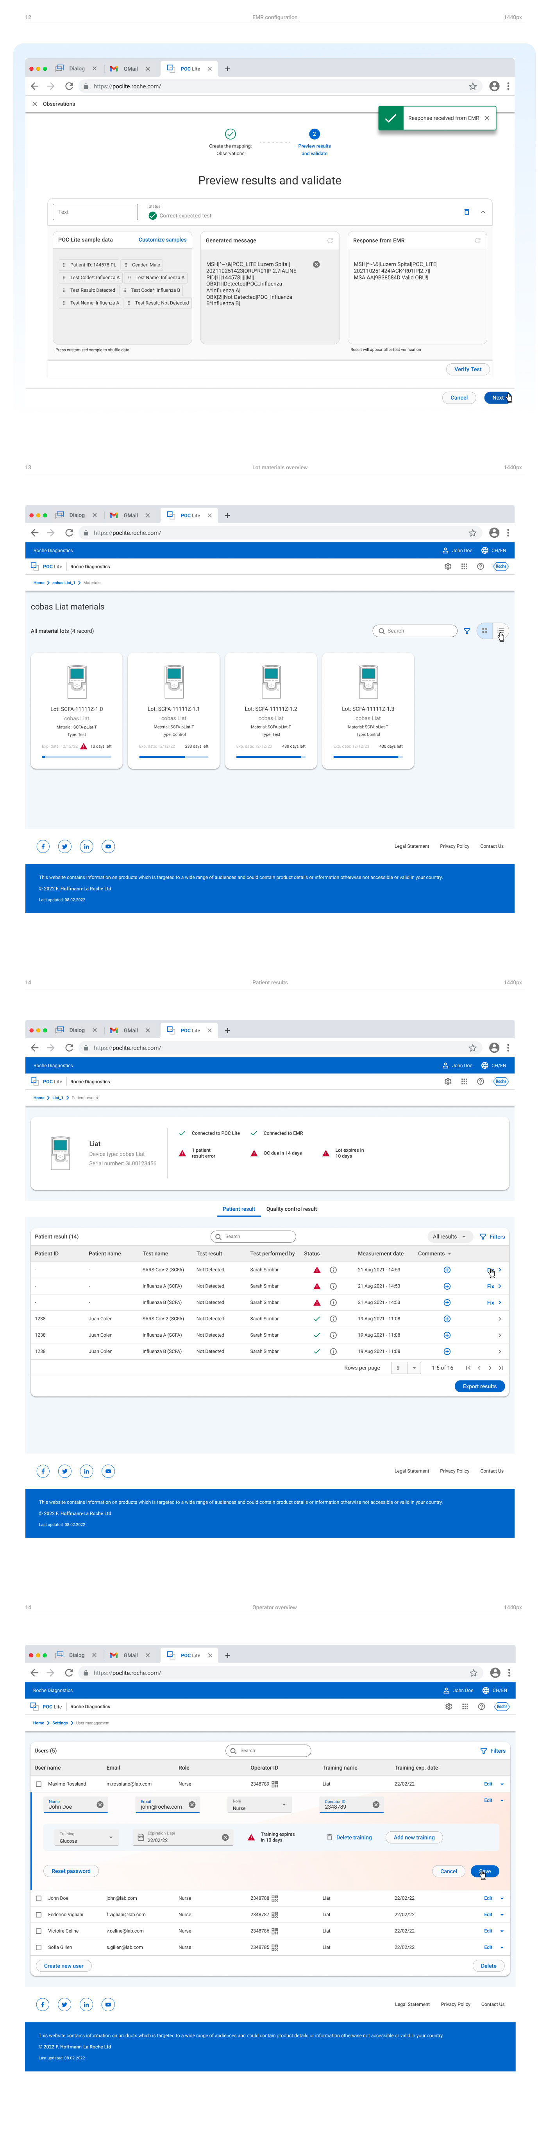
Task: Click the help icon on the Patient results screen
Action: tap(481, 1082)
